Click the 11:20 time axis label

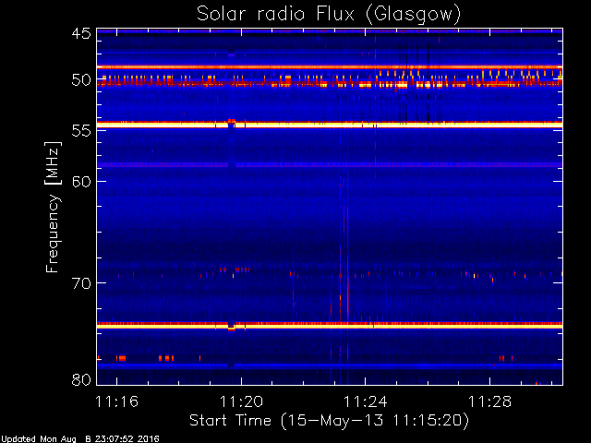click(241, 401)
